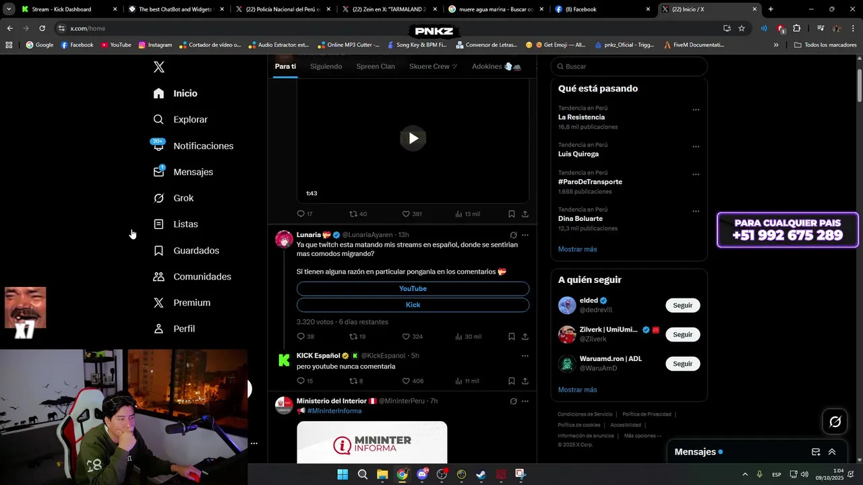Show more trends with Mostrar más

[x=577, y=249]
